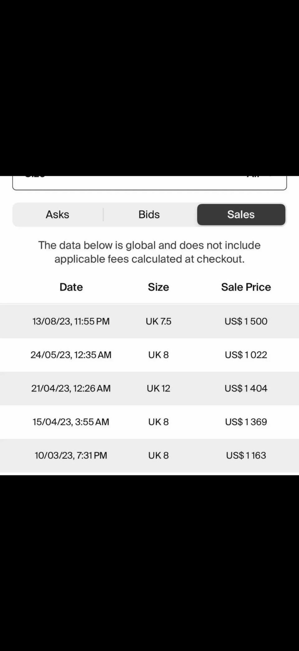299x651 pixels.
Task: Tap the US$ 1 022 sale price
Action: (x=246, y=355)
